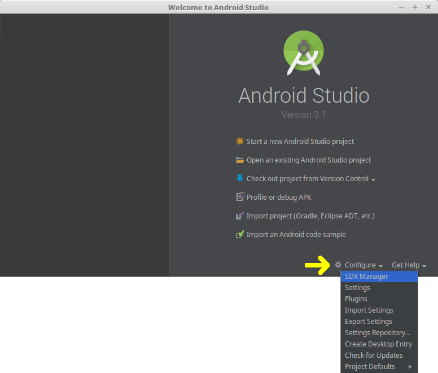
Task: Maximize the Welcome window with plus button
Action: (x=415, y=7)
